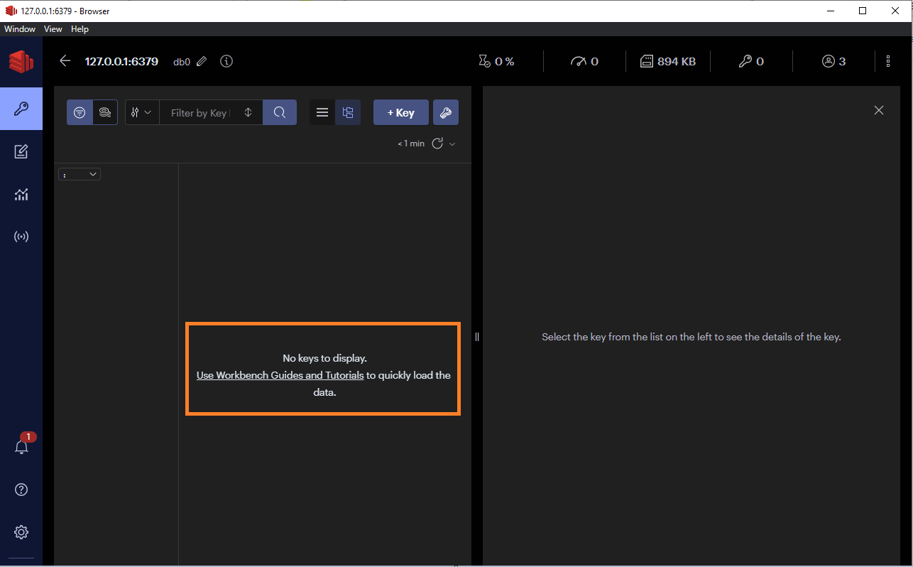Refresh the key list
The width and height of the screenshot is (913, 567).
(437, 144)
